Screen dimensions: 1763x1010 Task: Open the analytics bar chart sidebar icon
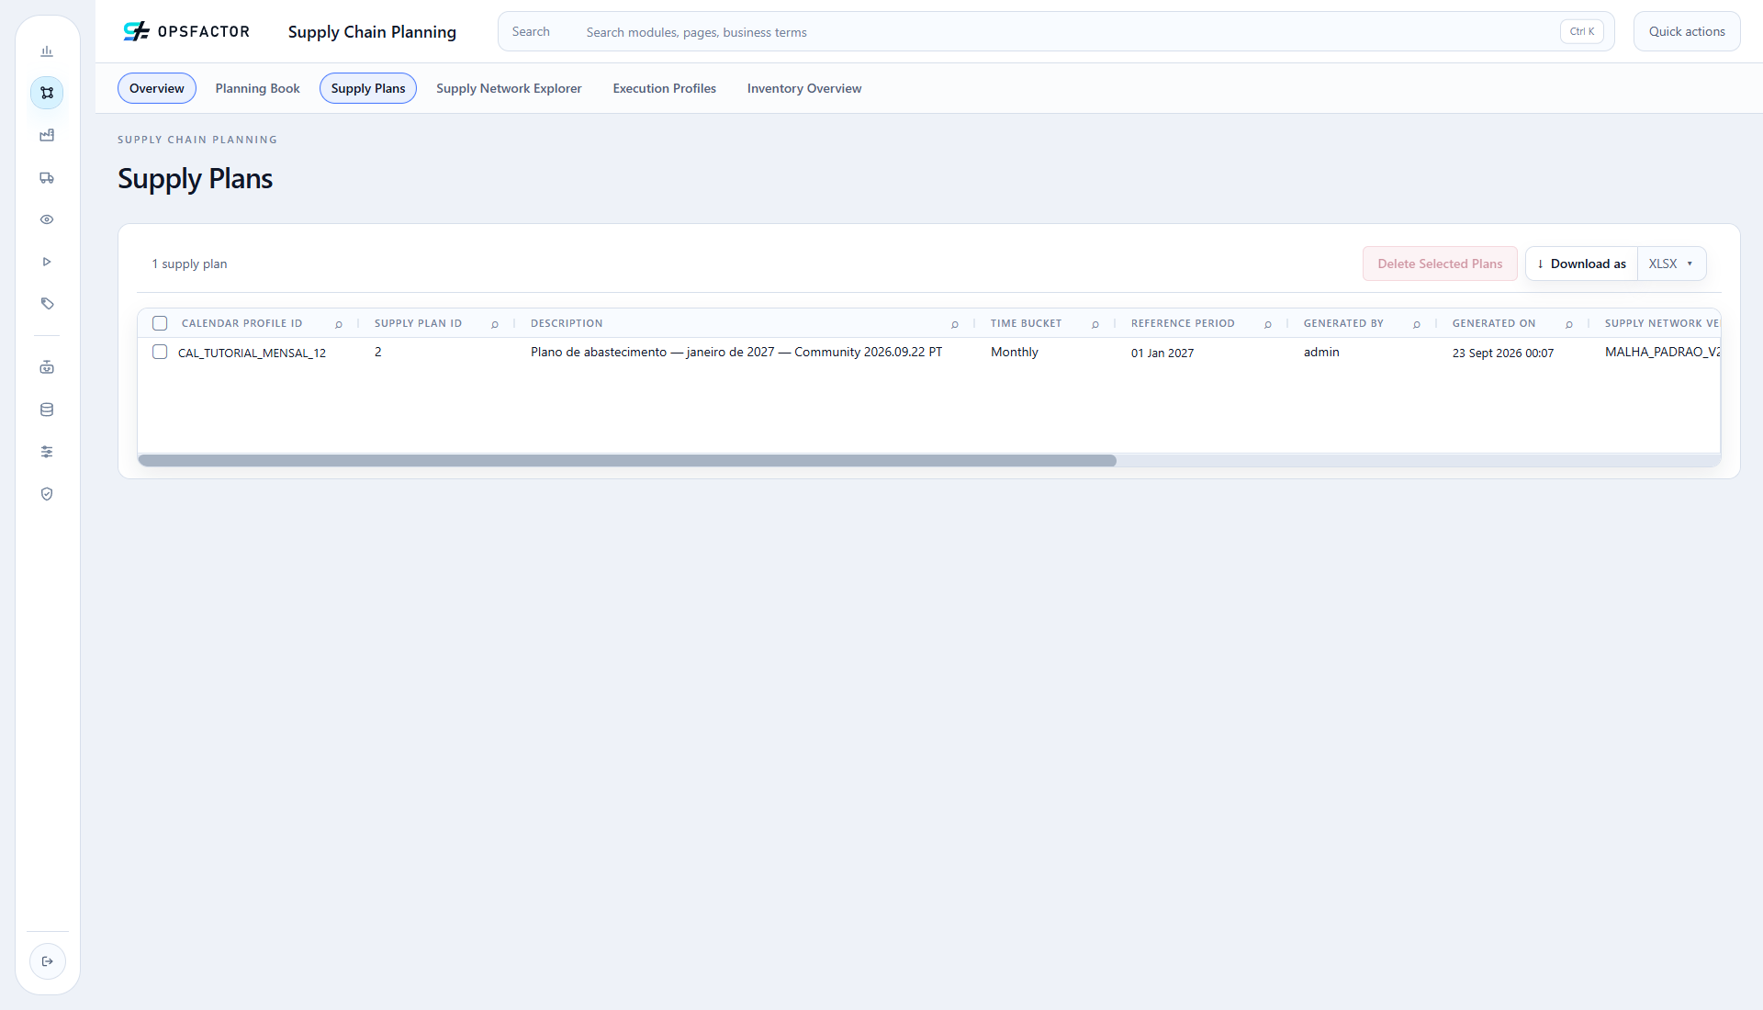point(47,51)
